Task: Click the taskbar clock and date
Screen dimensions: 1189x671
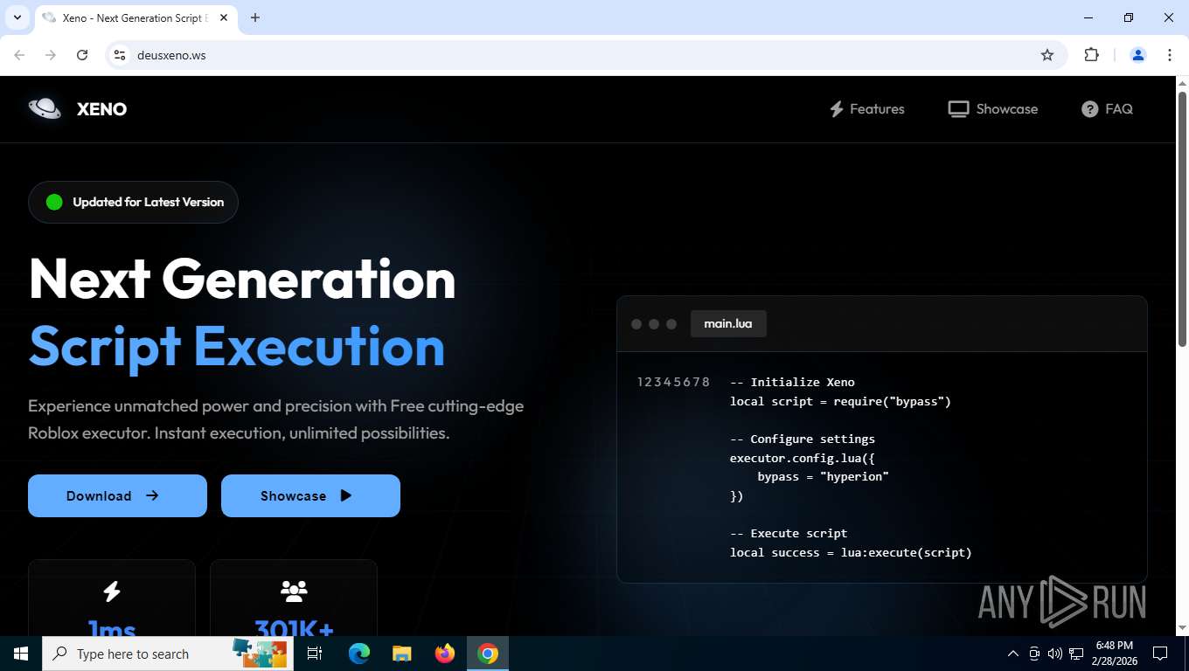Action: pyautogui.click(x=1113, y=654)
